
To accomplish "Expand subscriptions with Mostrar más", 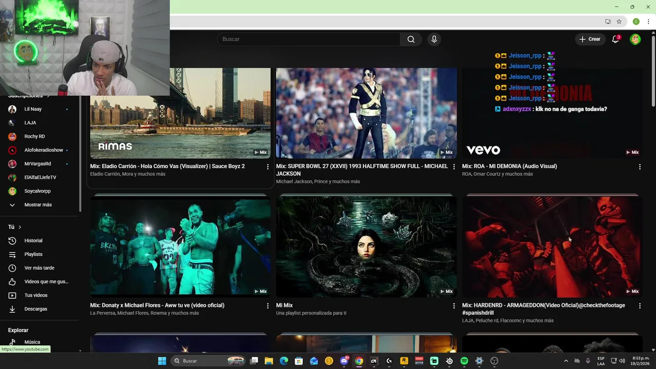I will click(x=38, y=205).
